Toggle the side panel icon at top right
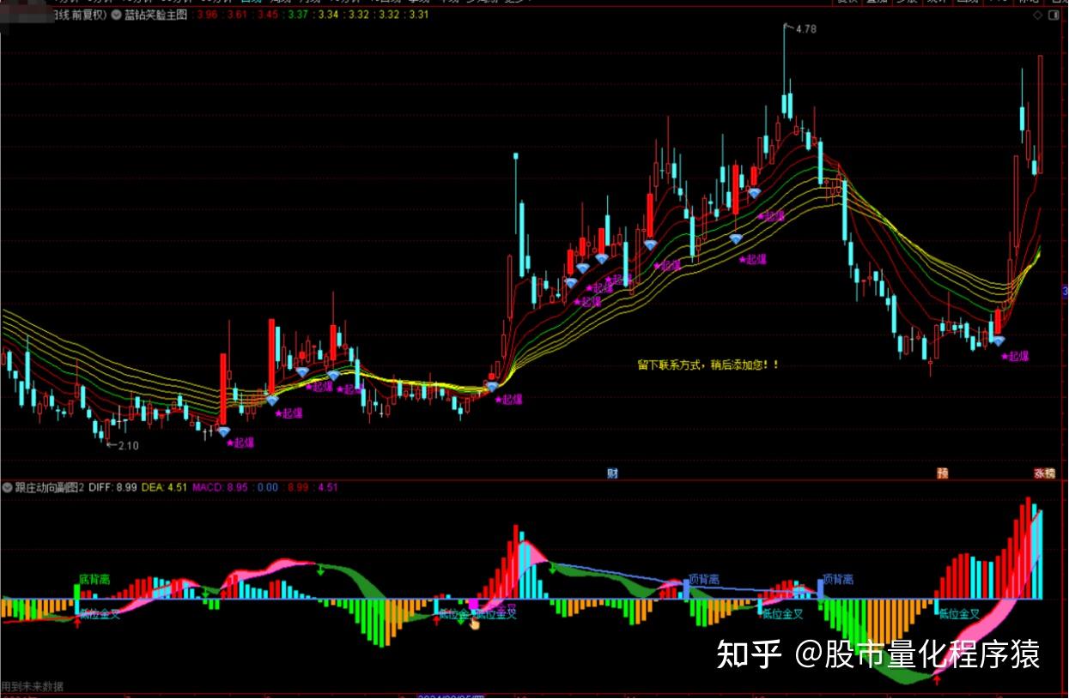Viewport: 1069px width, 699px height. click(1054, 15)
